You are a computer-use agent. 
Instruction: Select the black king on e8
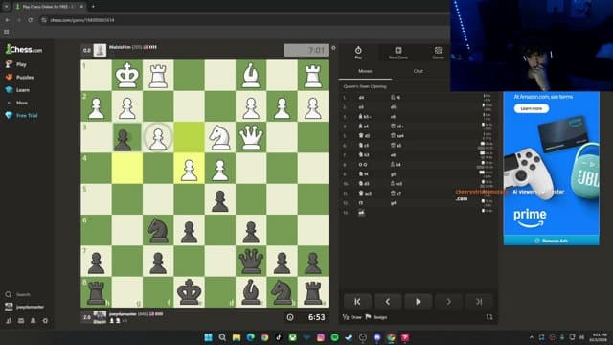tap(189, 292)
